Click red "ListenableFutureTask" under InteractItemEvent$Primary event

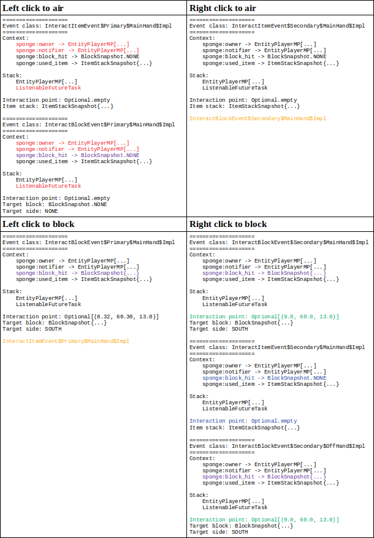[48, 88]
